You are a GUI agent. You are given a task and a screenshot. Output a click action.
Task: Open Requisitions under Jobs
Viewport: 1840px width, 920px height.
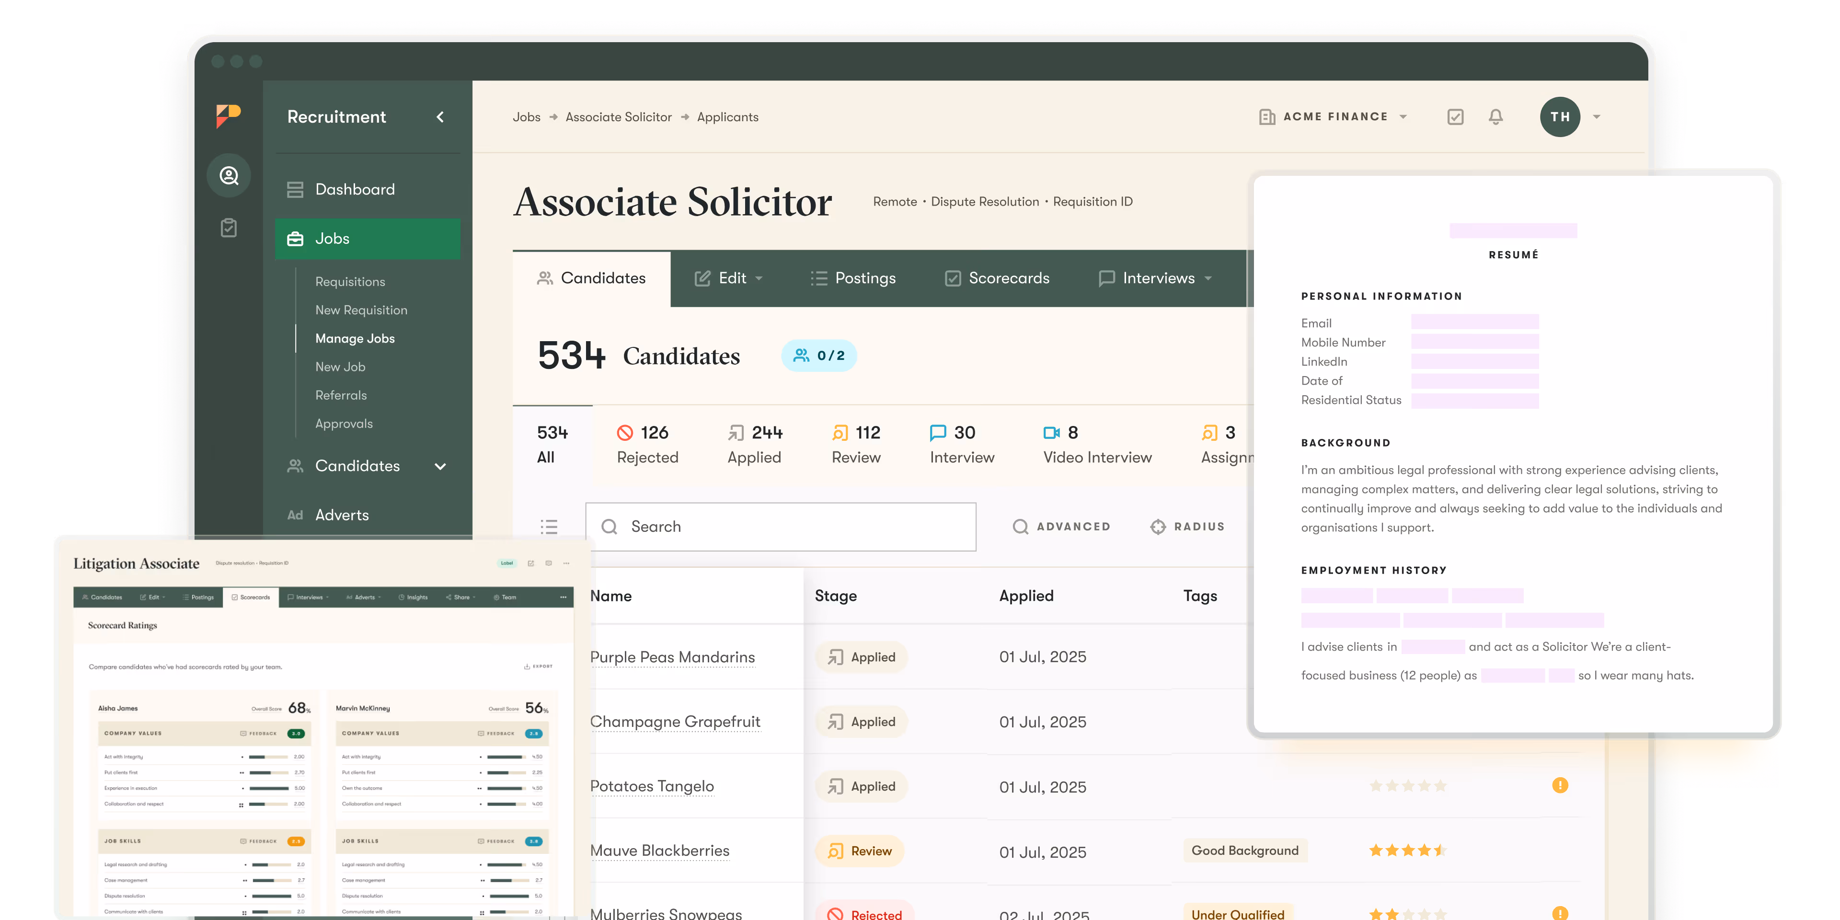coord(350,281)
